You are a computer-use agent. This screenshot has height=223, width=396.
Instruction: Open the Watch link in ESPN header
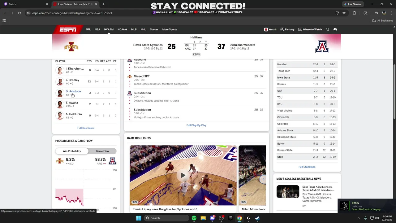pyautogui.click(x=270, y=29)
